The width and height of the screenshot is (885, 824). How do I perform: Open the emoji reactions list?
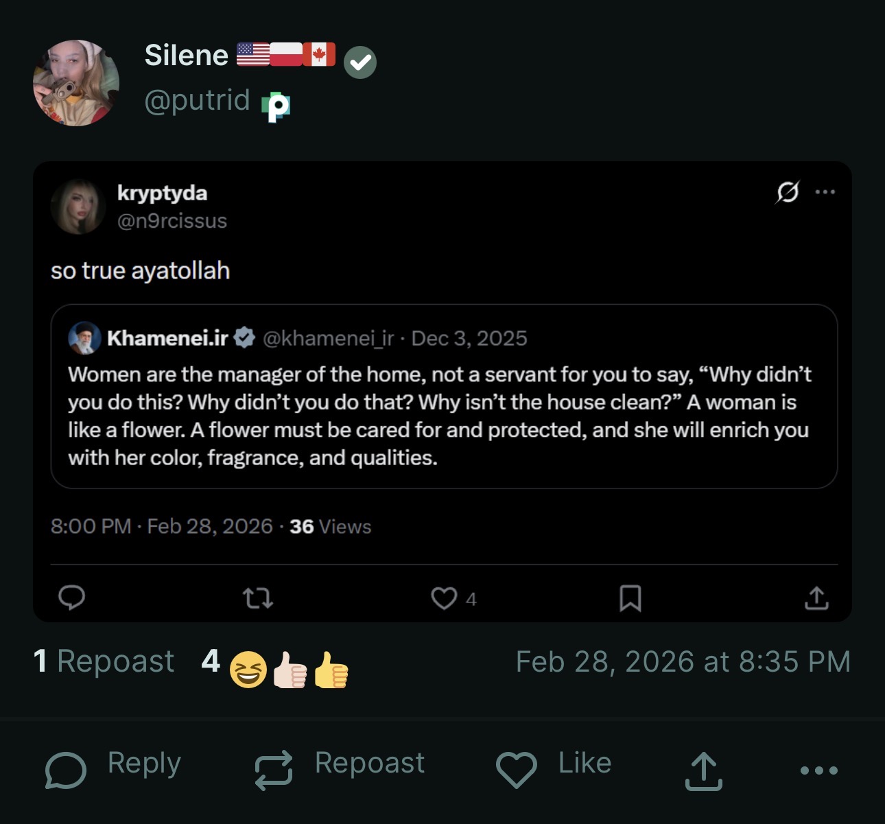click(x=276, y=666)
